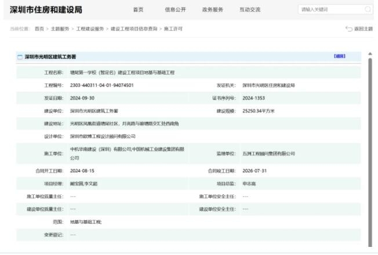
Task: Click the return arrow icon beside 返回主题
Action: coord(348,29)
